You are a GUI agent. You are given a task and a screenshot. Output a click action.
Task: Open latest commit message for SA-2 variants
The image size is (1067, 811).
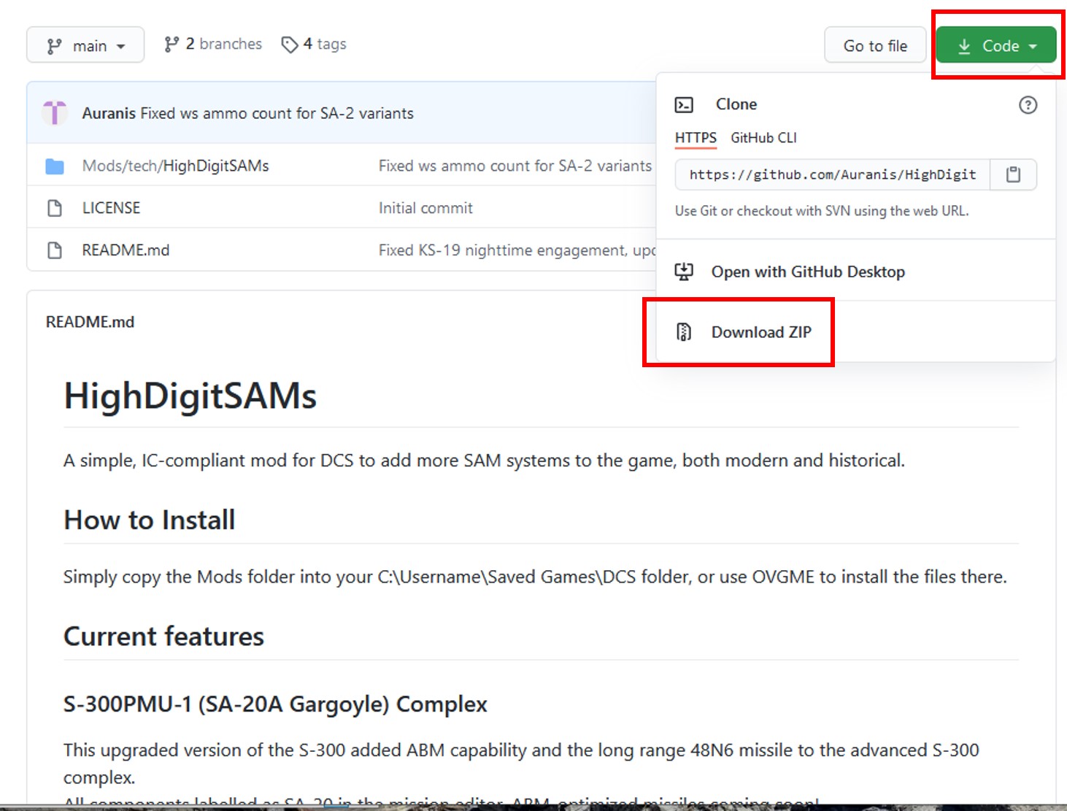[277, 113]
